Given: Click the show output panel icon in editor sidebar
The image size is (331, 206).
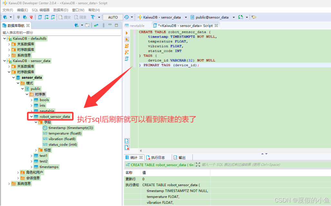Looking at the screenshot, I should click(127, 141).
